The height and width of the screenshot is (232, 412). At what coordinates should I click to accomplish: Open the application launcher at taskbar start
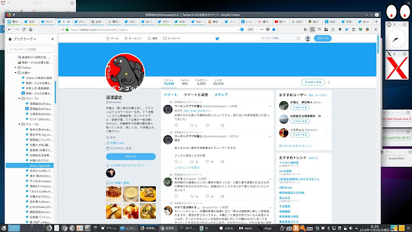(3, 228)
